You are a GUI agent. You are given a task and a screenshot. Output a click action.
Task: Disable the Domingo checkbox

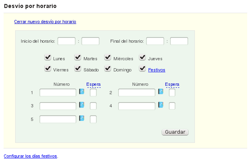tap(108, 69)
